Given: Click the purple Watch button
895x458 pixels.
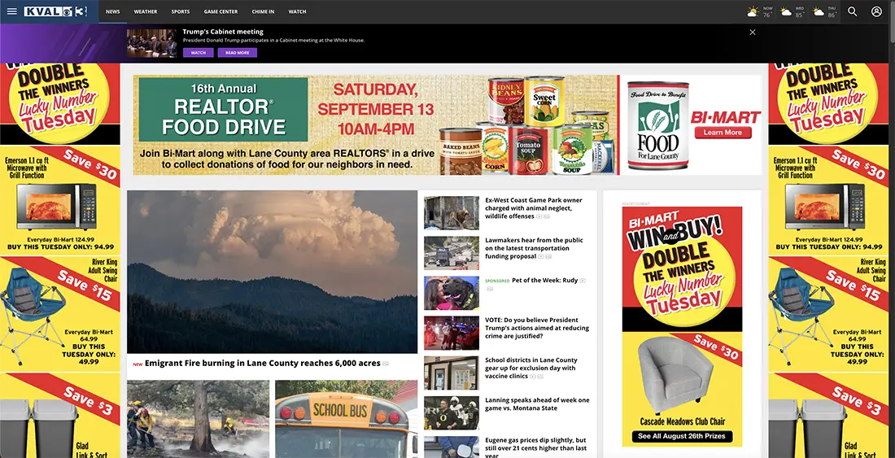Looking at the screenshot, I should coord(198,53).
